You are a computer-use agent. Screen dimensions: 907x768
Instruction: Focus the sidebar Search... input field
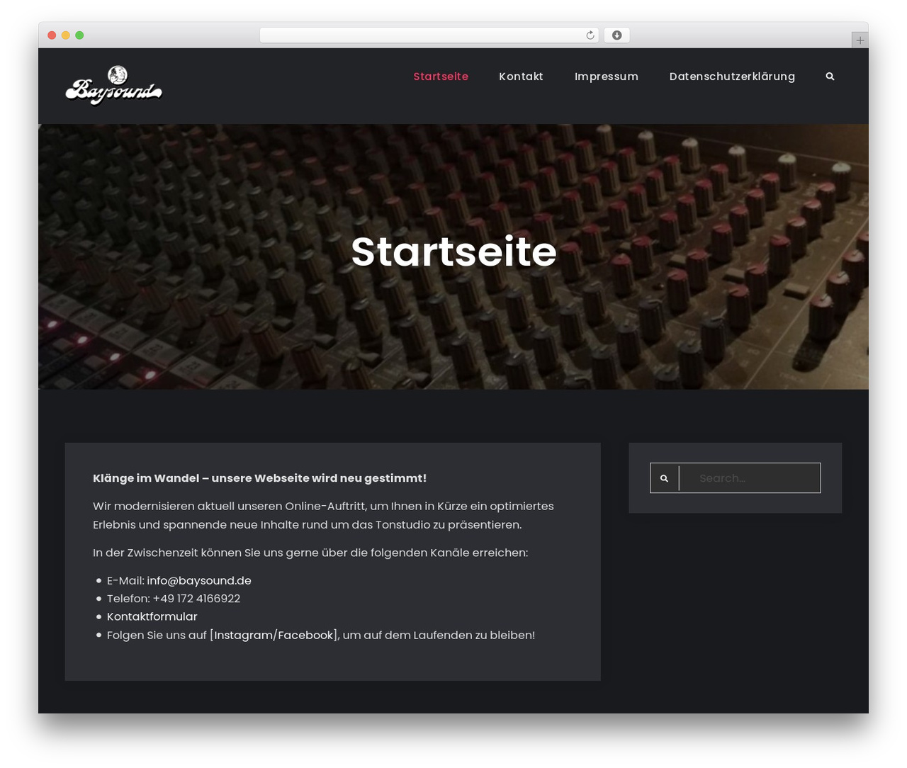pos(750,478)
